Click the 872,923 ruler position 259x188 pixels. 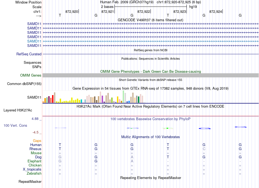click(180, 11)
